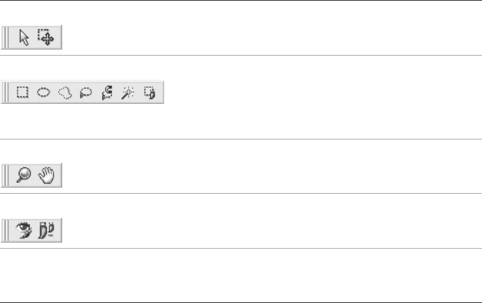Click the red-eye toolbar grip handle

[6, 231]
